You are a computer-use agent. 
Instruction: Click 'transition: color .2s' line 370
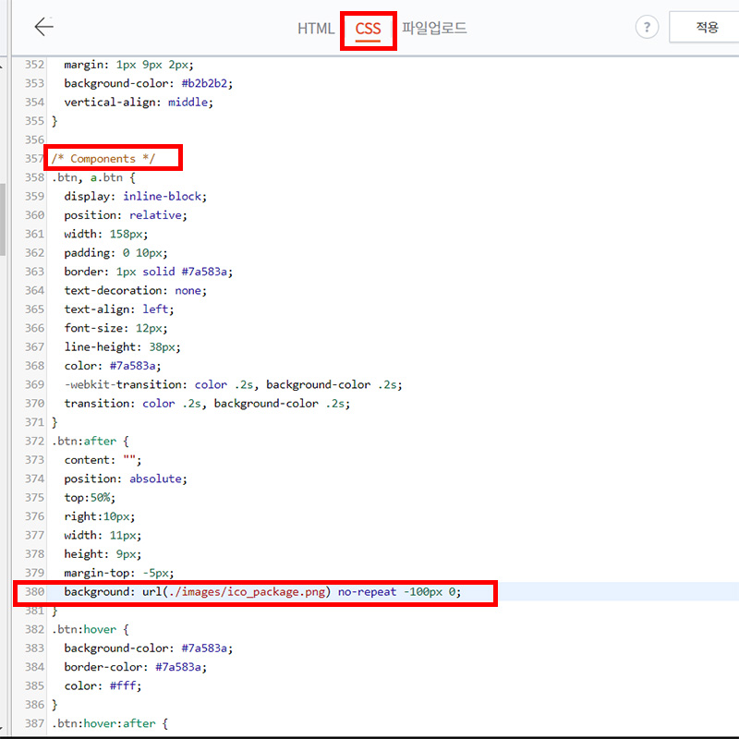pos(207,404)
